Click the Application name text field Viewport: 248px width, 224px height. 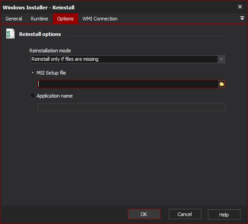coord(131,107)
